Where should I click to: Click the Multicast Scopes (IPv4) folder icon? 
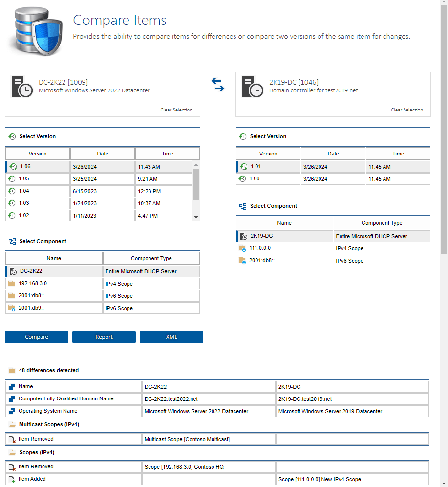[x=12, y=424]
